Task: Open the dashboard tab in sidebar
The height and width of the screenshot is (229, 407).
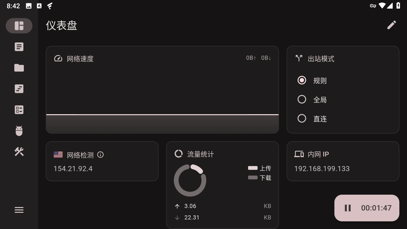Action: 19,26
